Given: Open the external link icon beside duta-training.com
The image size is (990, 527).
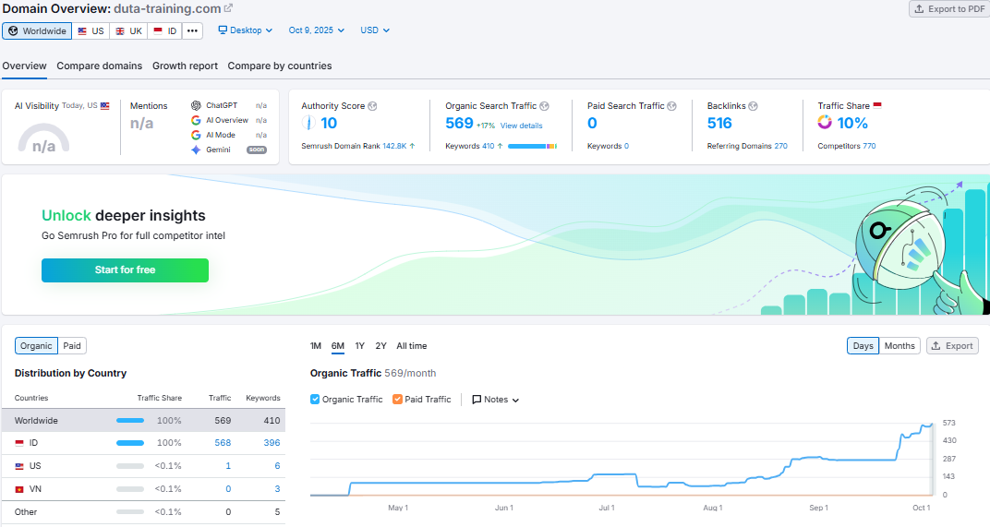Looking at the screenshot, I should pos(229,8).
